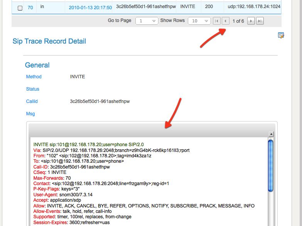Click the message box scrollbar thumb
This screenshot has height=226, width=302.
(271, 165)
